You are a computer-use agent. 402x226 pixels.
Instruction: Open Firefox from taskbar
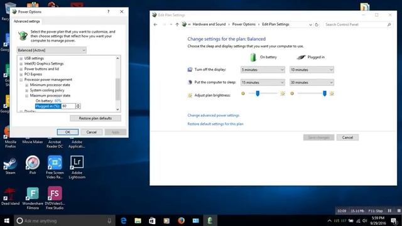[182, 220]
